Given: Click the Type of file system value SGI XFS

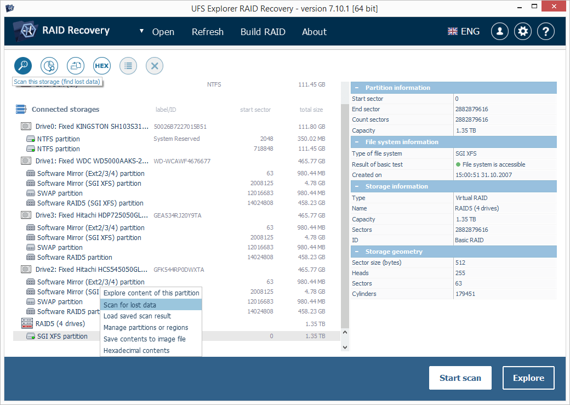Looking at the screenshot, I should tap(466, 153).
